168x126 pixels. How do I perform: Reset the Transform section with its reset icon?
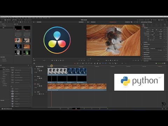pyautogui.click(x=166, y=28)
